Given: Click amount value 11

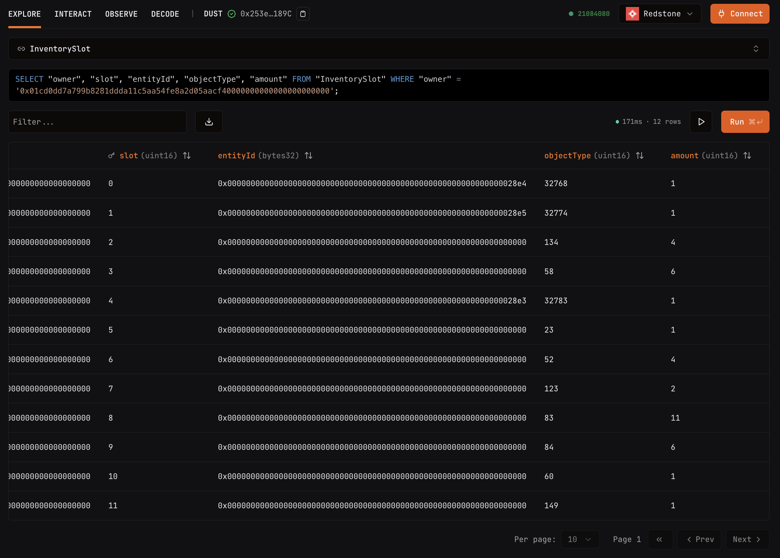Looking at the screenshot, I should (675, 418).
